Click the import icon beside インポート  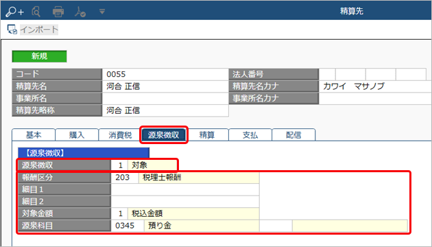click(12, 30)
